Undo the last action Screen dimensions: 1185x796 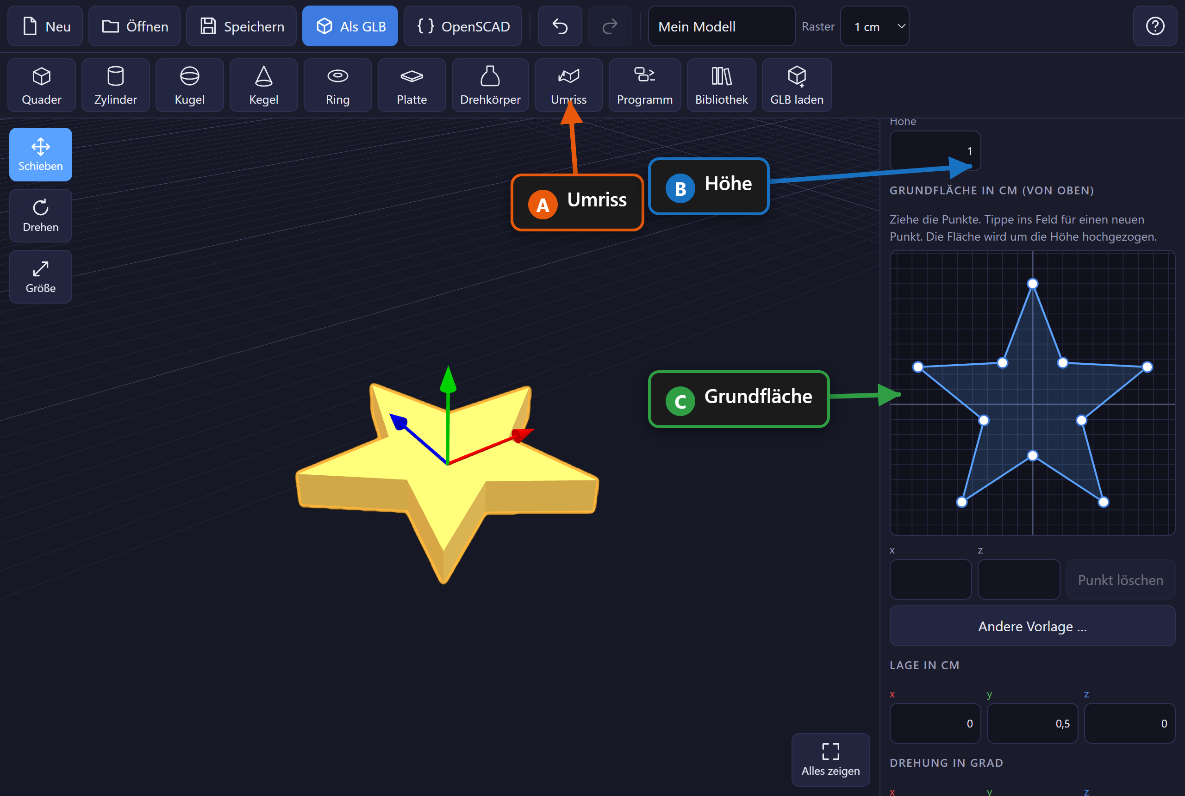tap(560, 26)
